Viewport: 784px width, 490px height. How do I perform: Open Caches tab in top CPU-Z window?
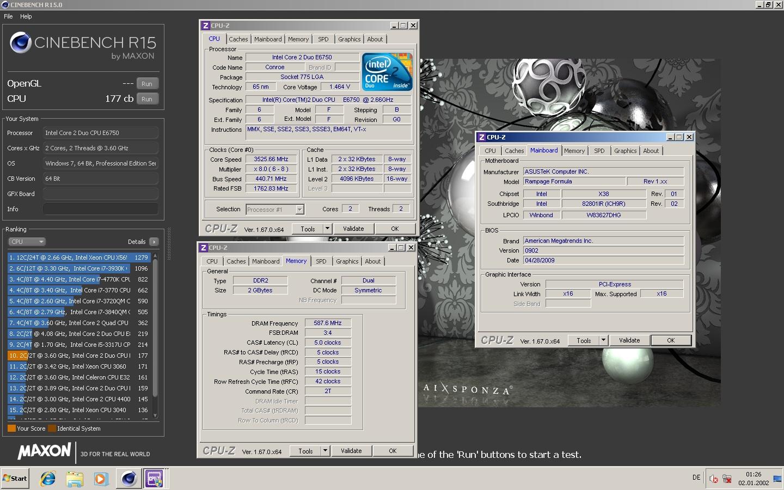(x=238, y=39)
